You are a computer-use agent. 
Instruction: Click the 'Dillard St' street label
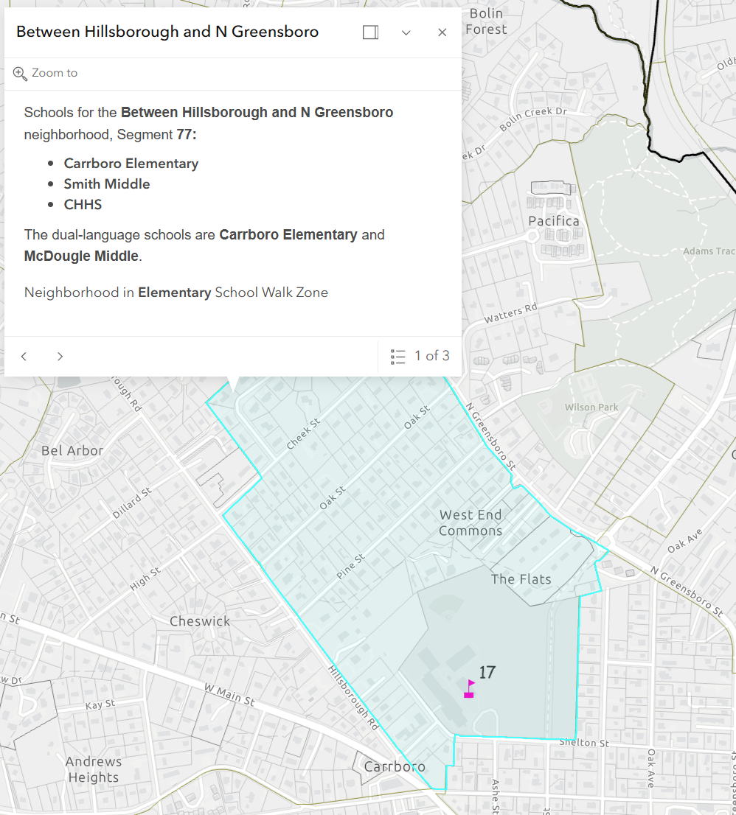(132, 503)
